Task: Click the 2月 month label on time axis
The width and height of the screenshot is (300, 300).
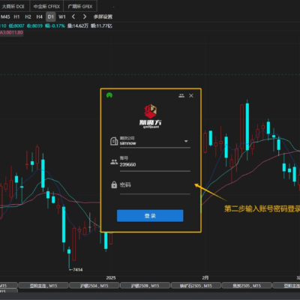Action: 205,277
